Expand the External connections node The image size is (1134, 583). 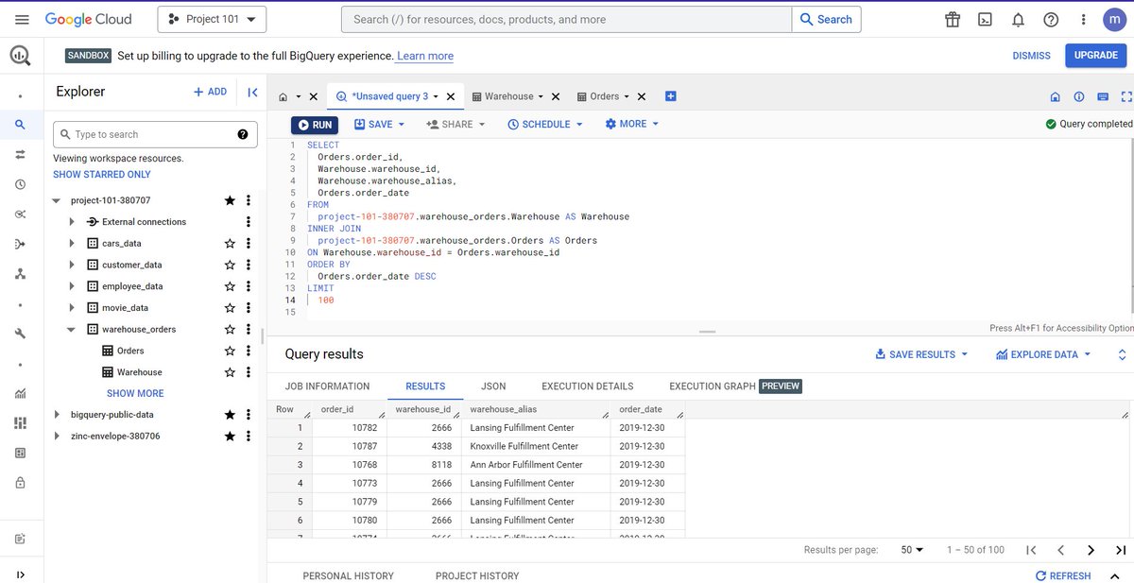point(72,222)
